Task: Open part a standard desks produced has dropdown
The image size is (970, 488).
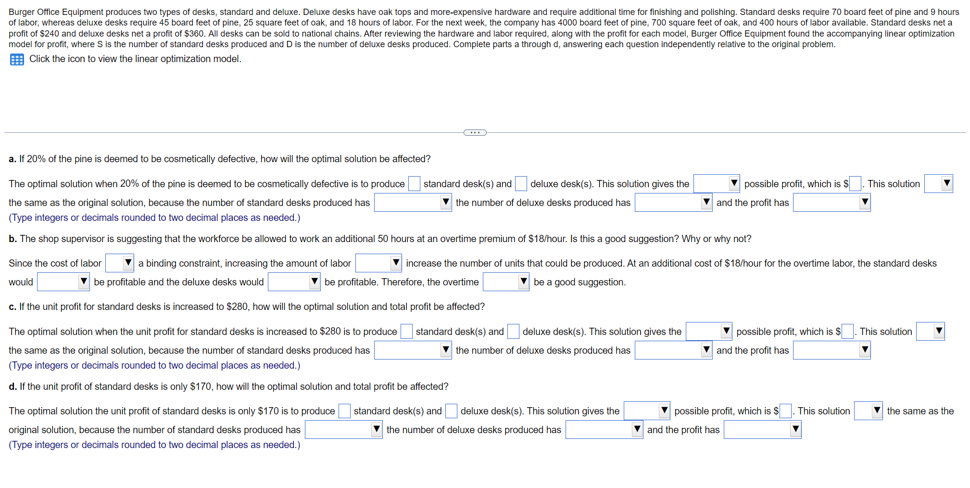Action: [x=413, y=203]
